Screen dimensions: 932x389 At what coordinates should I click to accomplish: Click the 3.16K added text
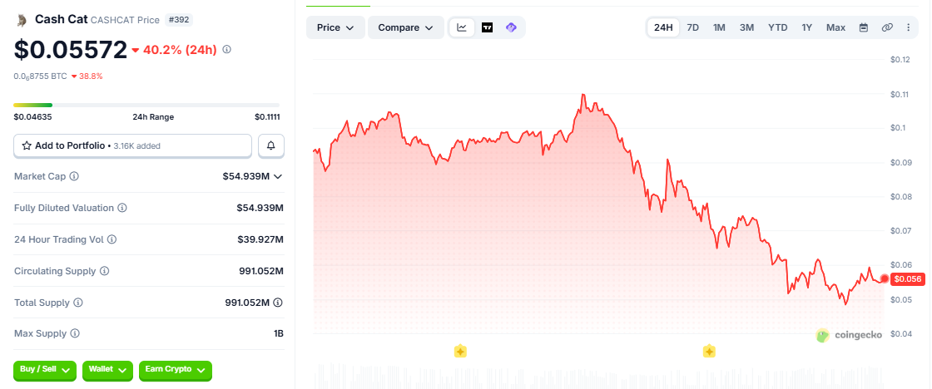[x=136, y=145]
